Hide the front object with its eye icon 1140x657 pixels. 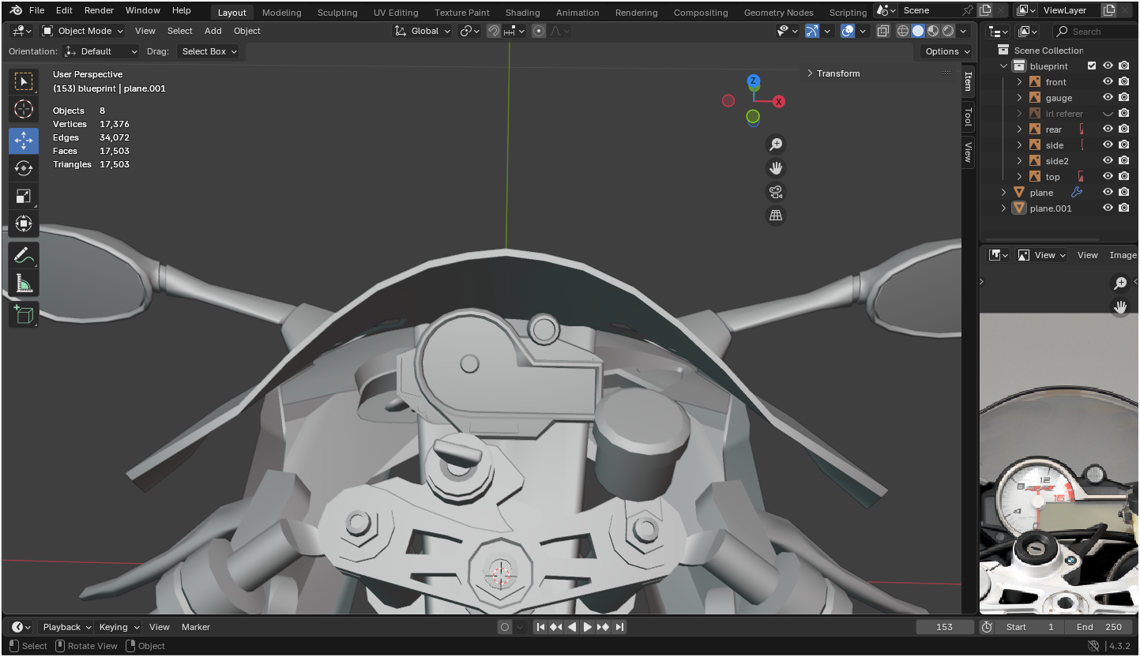pyautogui.click(x=1108, y=82)
